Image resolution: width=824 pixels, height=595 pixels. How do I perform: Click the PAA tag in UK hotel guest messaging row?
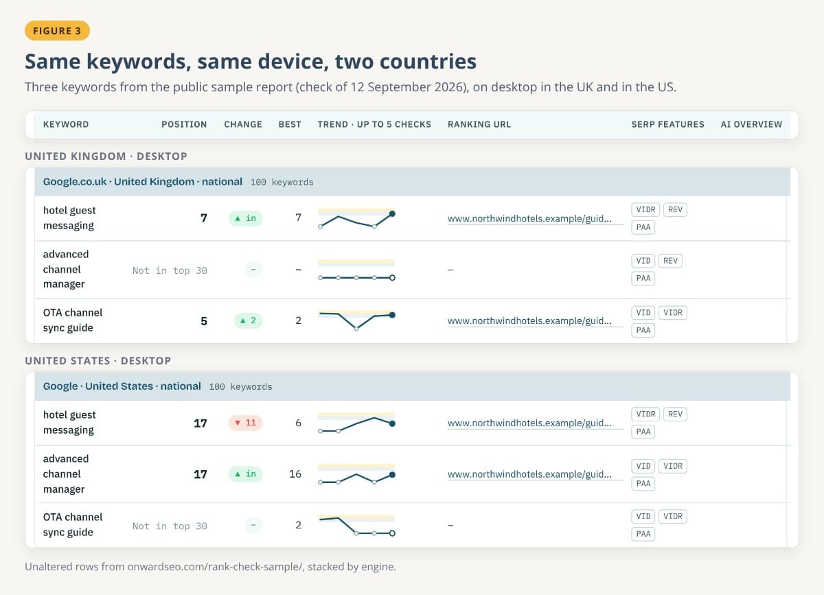643,227
